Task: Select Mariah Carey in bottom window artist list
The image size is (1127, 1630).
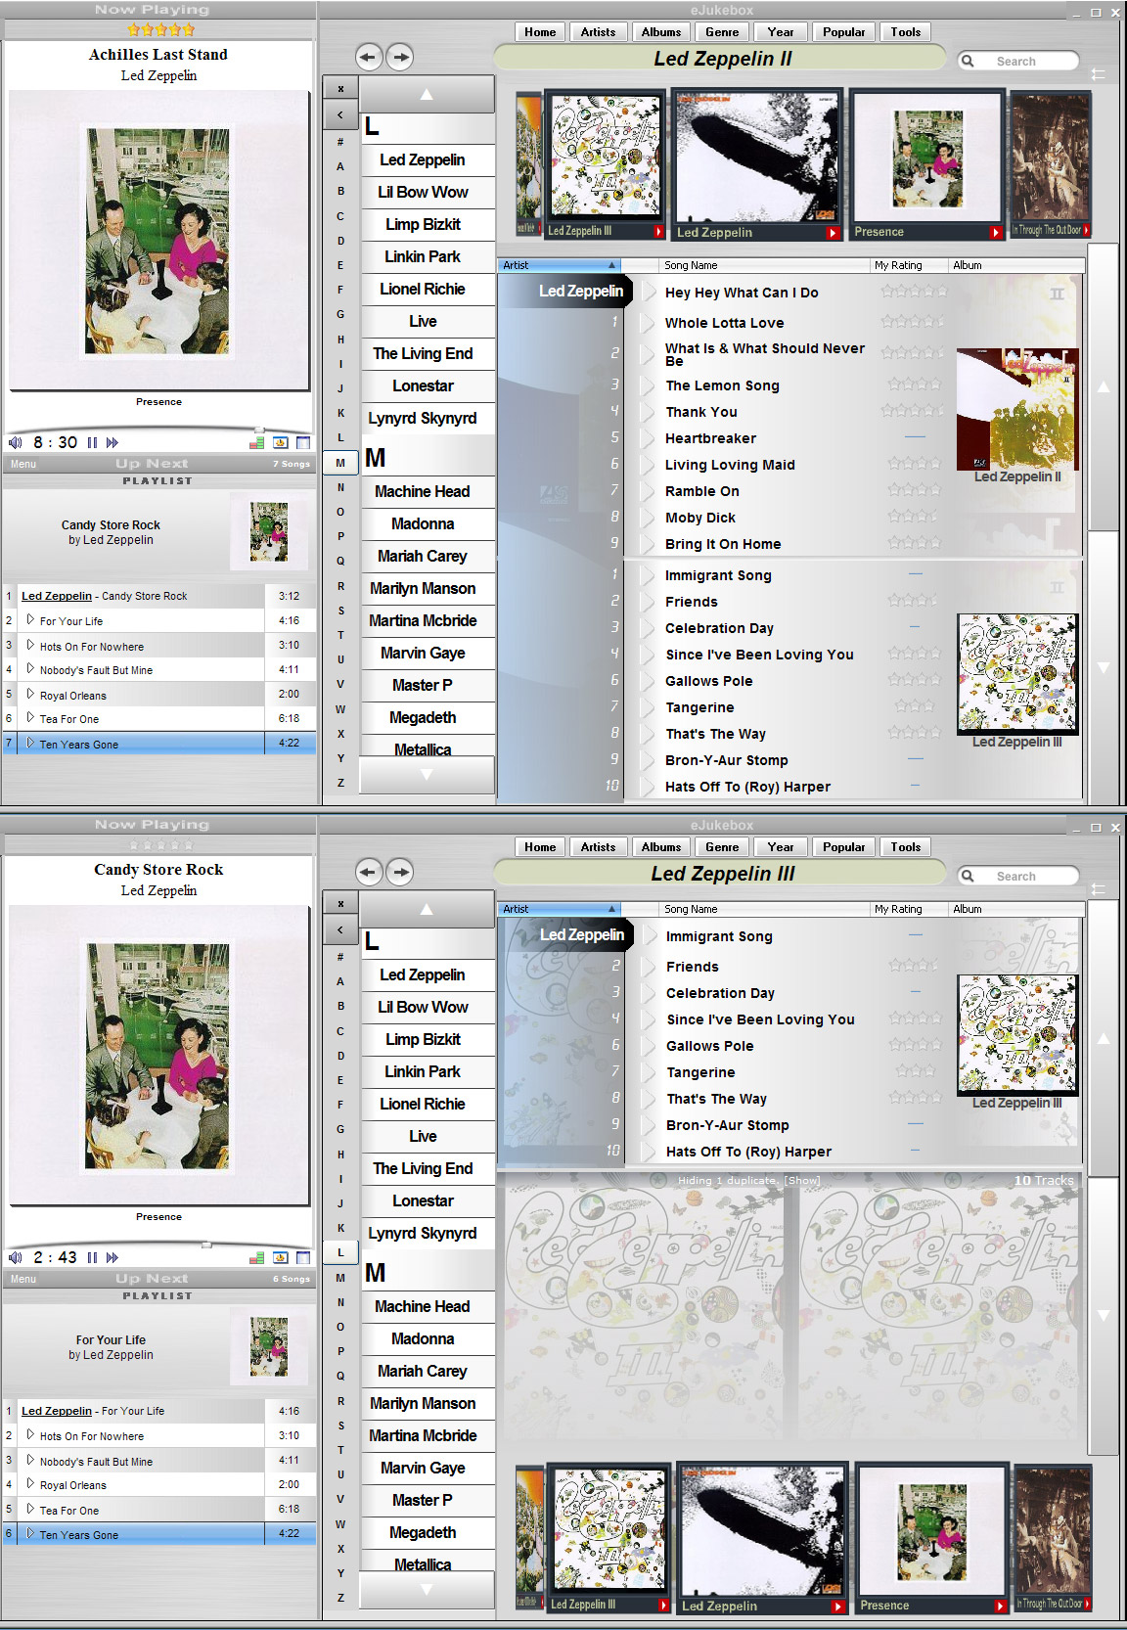Action: (423, 1371)
